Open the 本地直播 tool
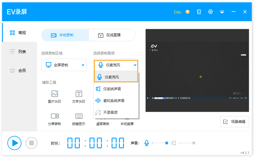The height and width of the screenshot is (158, 255). click(x=127, y=124)
